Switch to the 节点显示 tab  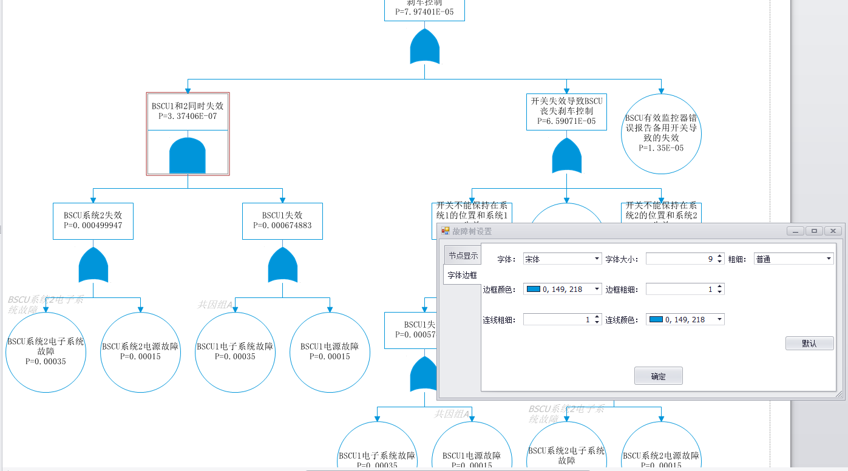pos(463,256)
